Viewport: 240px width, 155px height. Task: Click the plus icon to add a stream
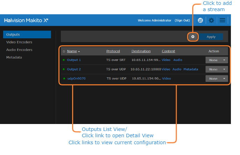[193, 37]
